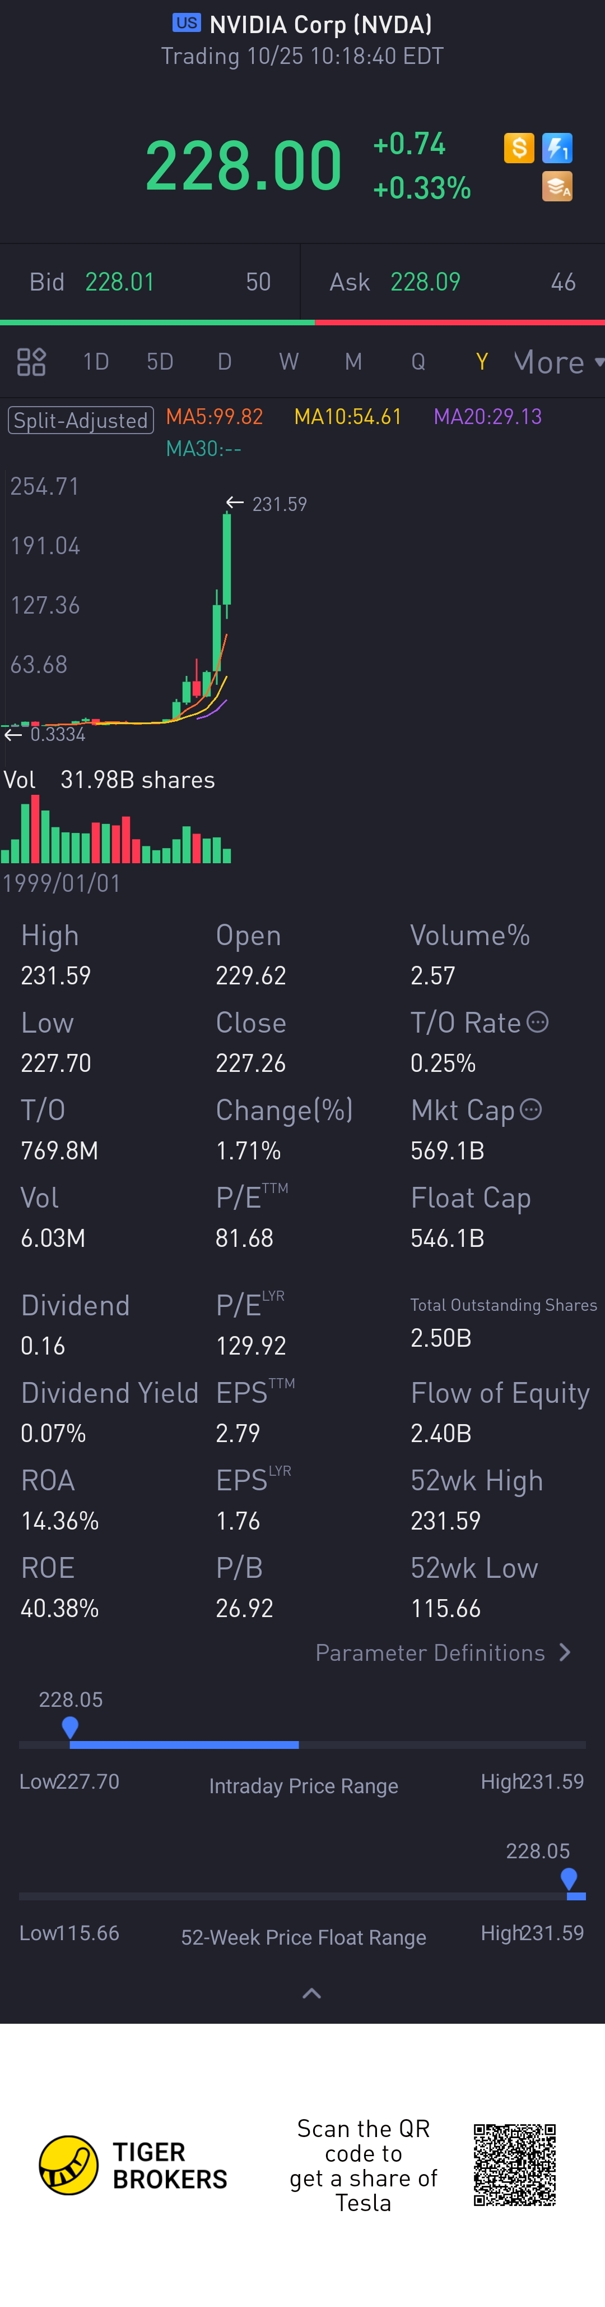Open the chart layout grid icon
605x2307 pixels.
pyautogui.click(x=31, y=362)
